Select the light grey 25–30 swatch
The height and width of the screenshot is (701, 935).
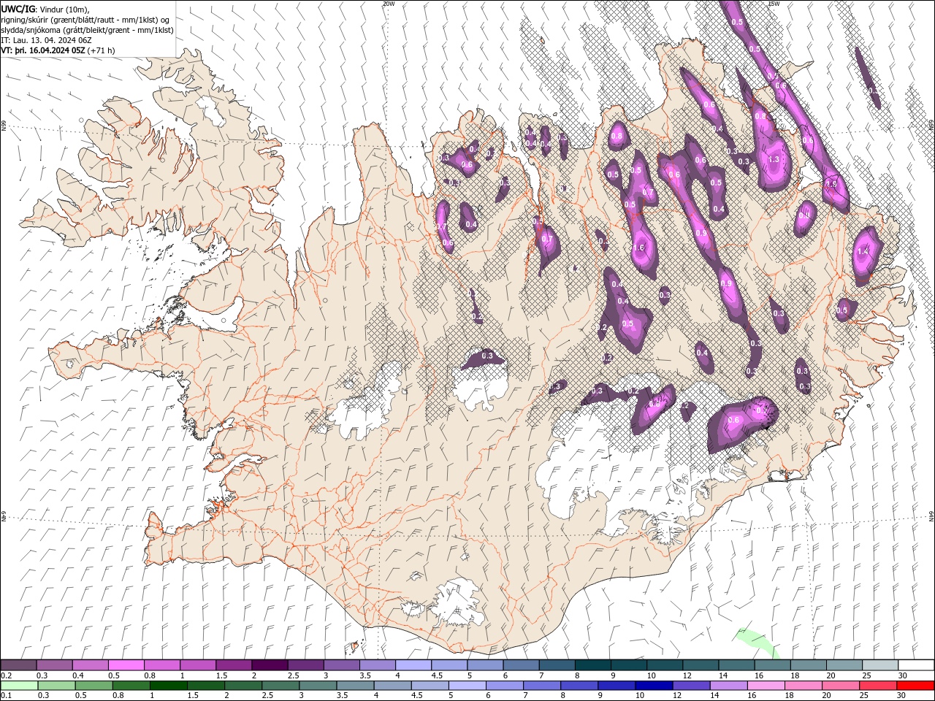tap(879, 665)
